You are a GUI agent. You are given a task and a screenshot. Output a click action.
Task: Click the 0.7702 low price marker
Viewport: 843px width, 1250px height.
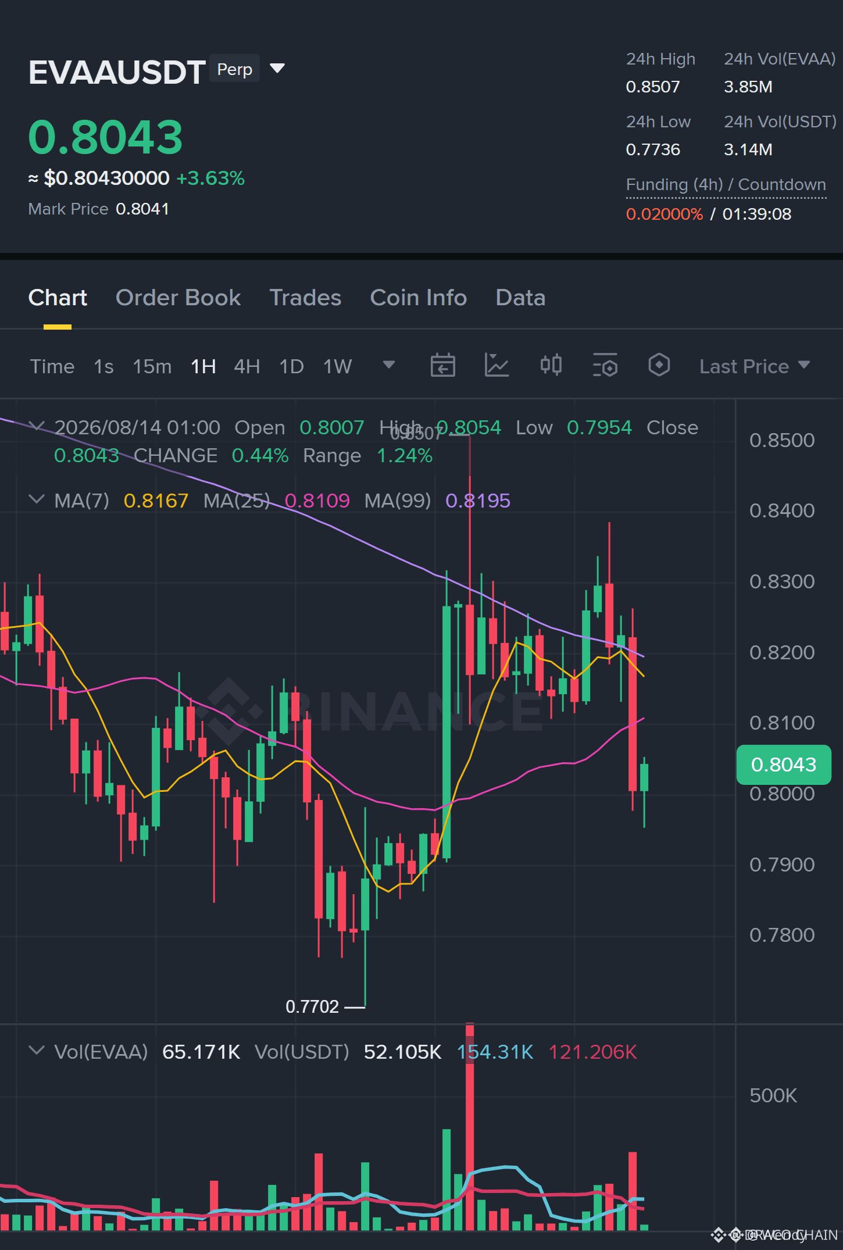[312, 1006]
